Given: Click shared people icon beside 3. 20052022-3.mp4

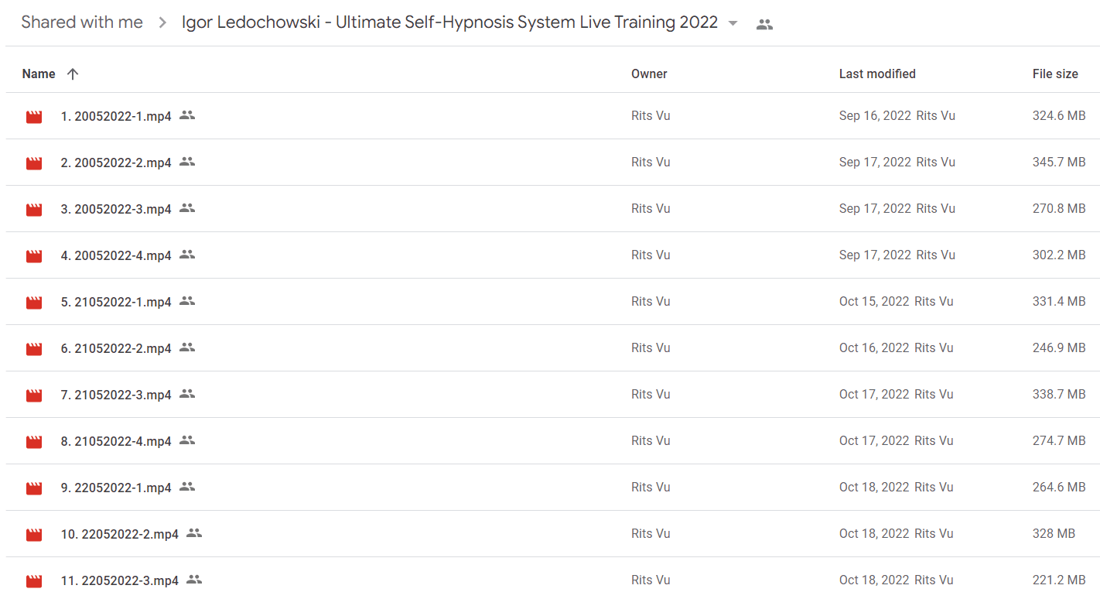Looking at the screenshot, I should click(187, 208).
